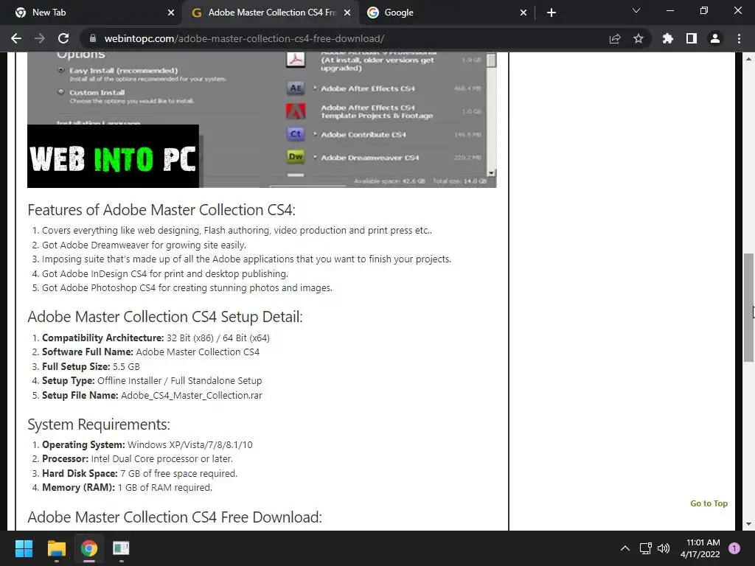Click the page scrollbar up arrow
The height and width of the screenshot is (566, 755).
click(748, 59)
